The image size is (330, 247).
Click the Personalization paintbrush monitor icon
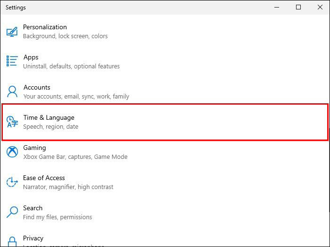[12, 32]
